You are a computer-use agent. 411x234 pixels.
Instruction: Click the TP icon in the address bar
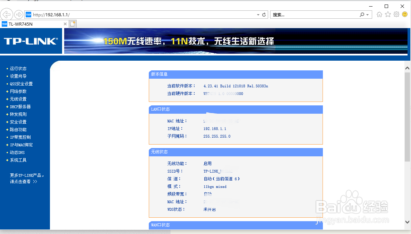click(x=28, y=15)
